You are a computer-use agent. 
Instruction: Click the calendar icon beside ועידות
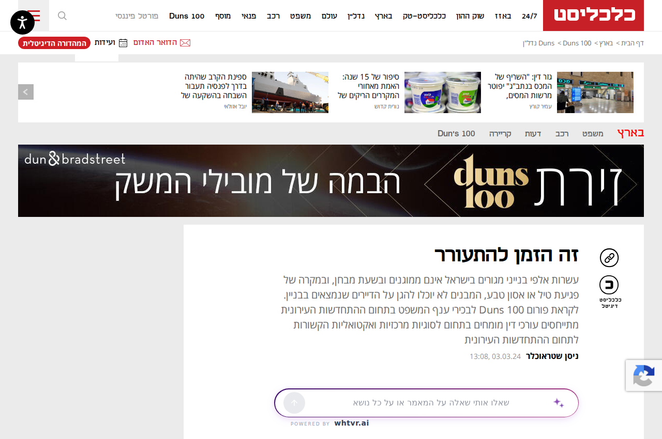pos(123,43)
